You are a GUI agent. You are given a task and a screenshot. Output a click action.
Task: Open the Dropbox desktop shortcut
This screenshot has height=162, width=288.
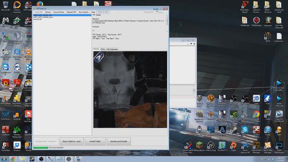(17, 146)
